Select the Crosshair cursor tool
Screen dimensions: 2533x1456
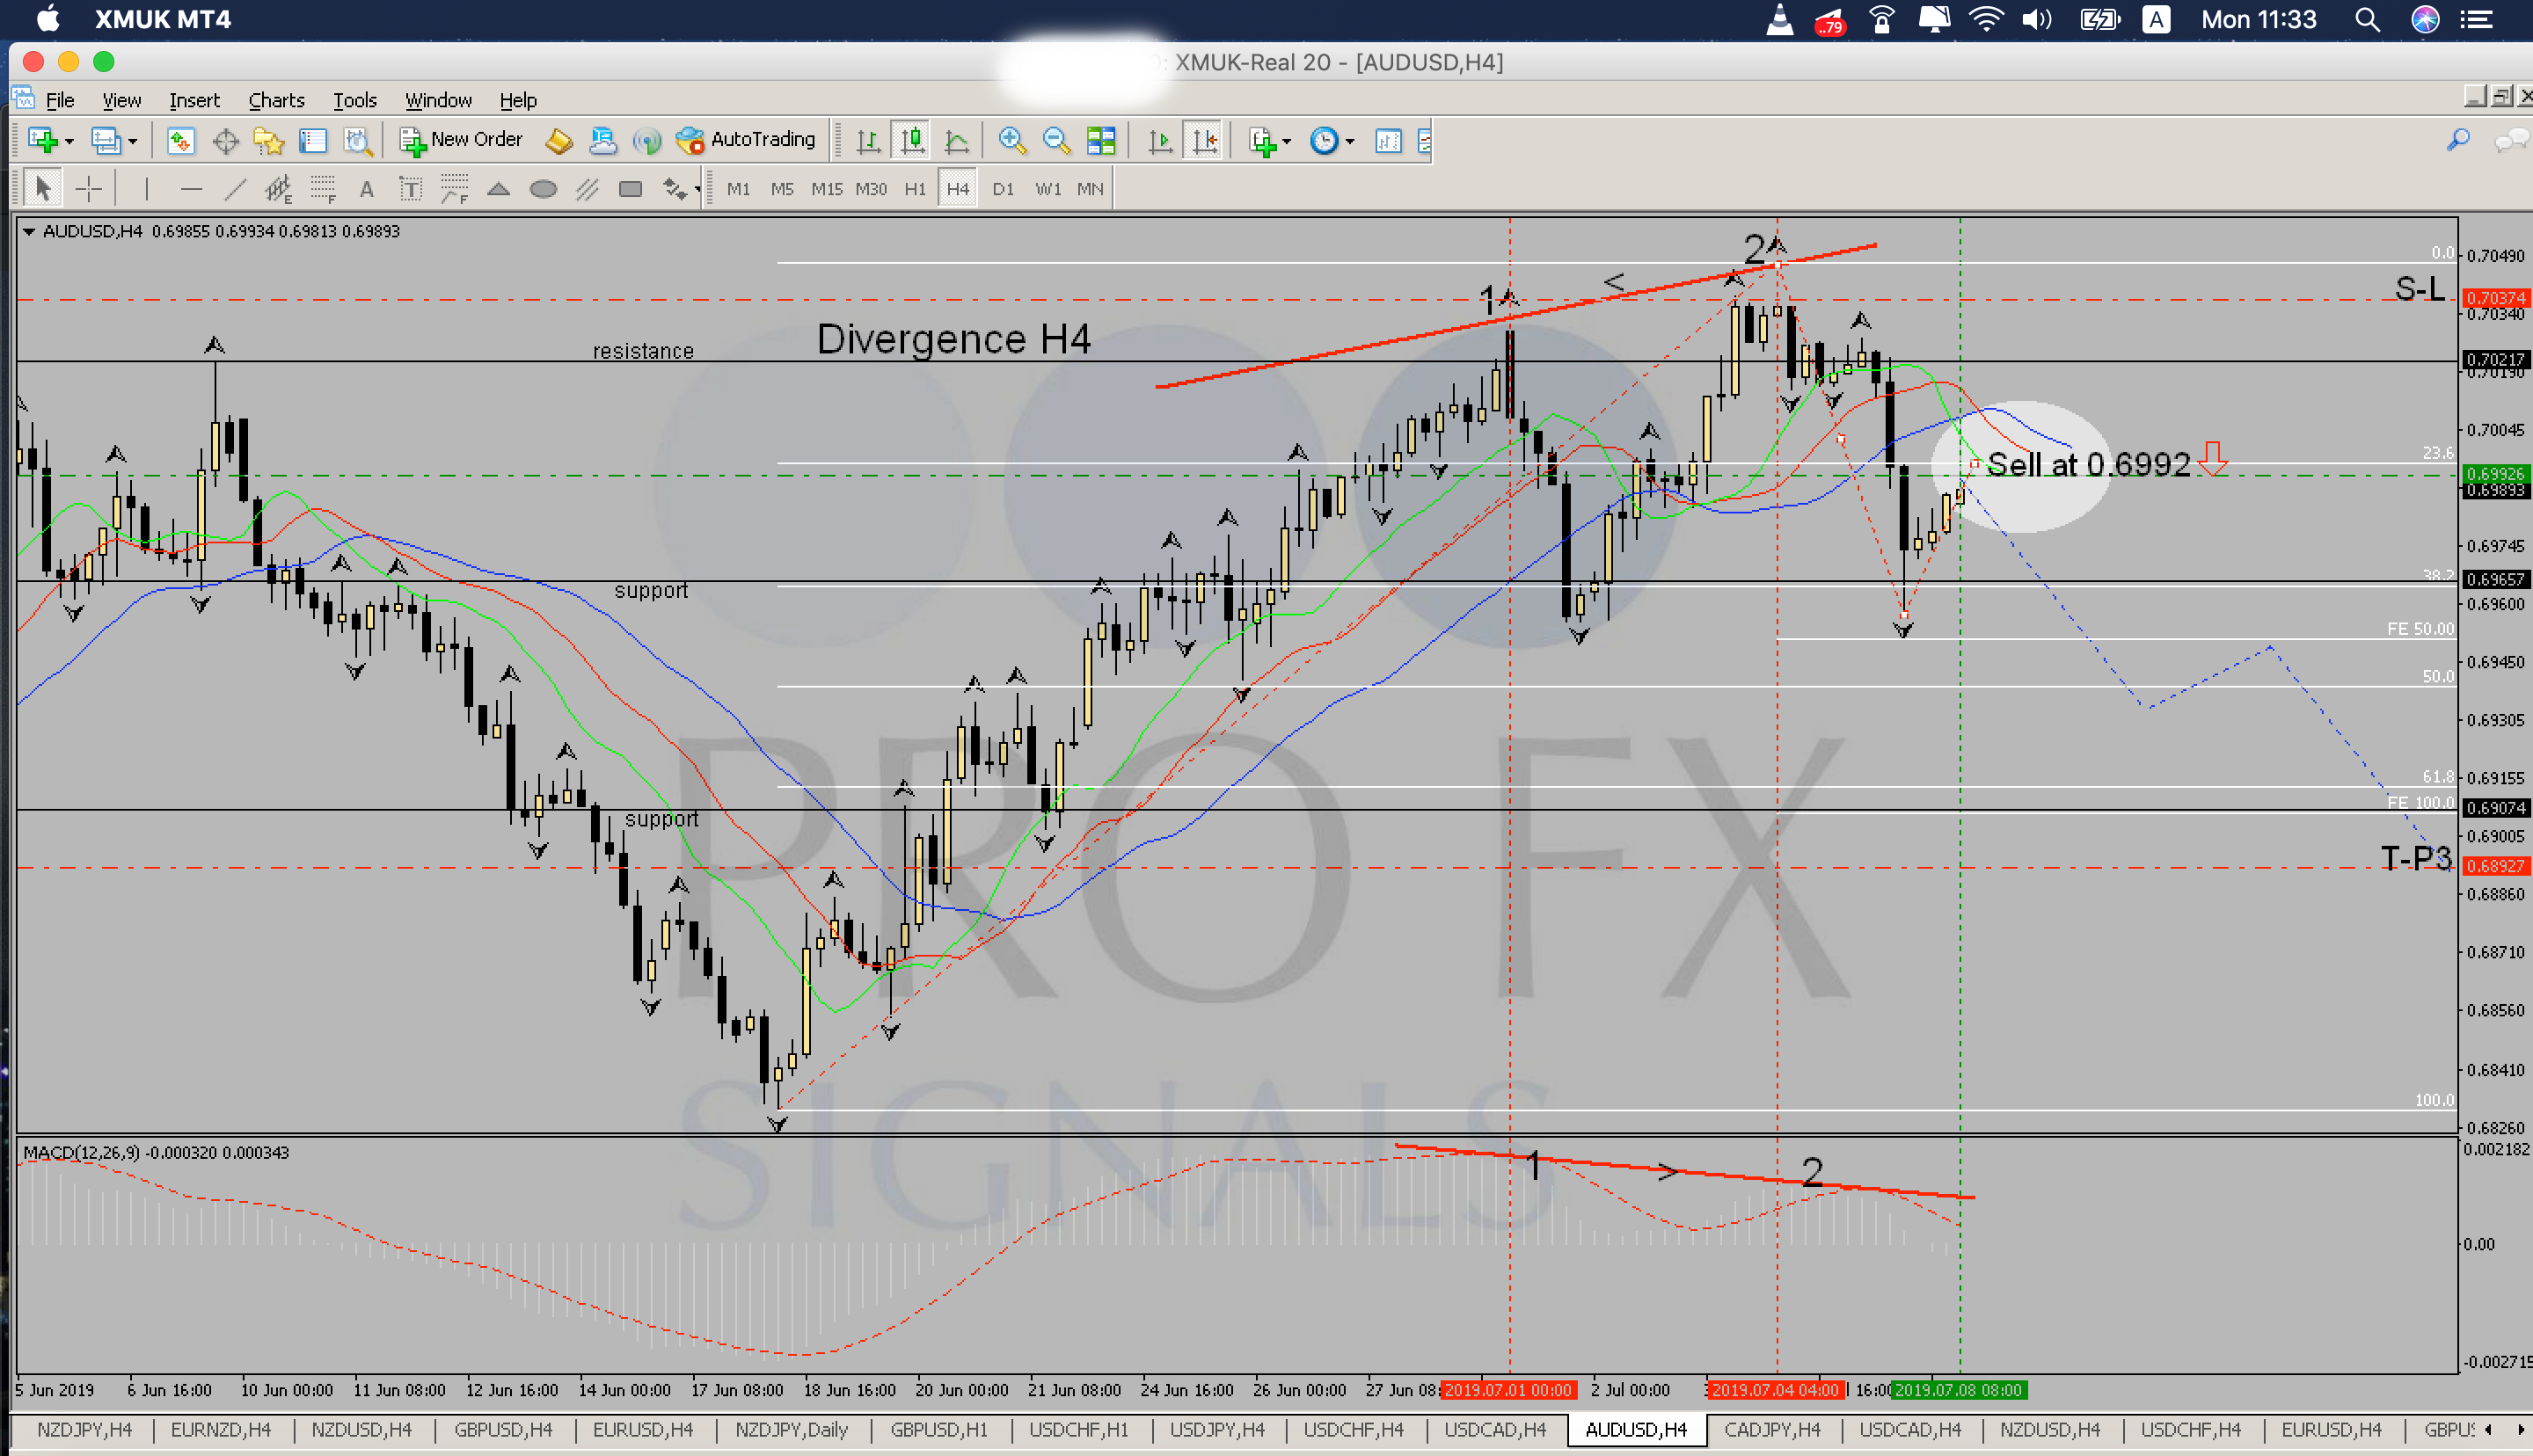tap(88, 189)
